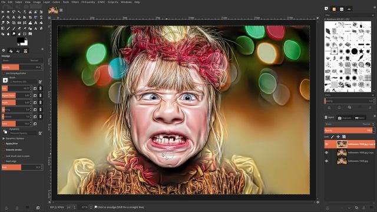Select the Move tool
377x212 pixels.
pos(19,17)
